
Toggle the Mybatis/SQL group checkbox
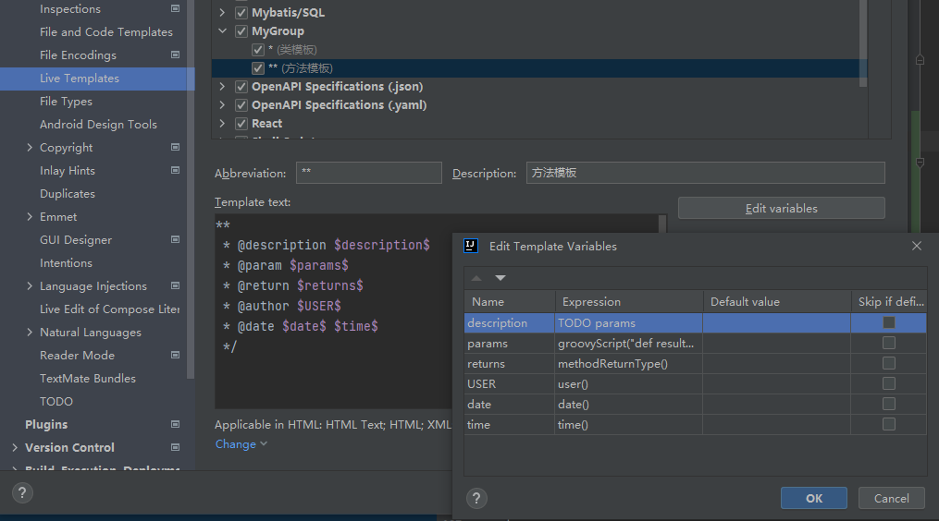241,13
